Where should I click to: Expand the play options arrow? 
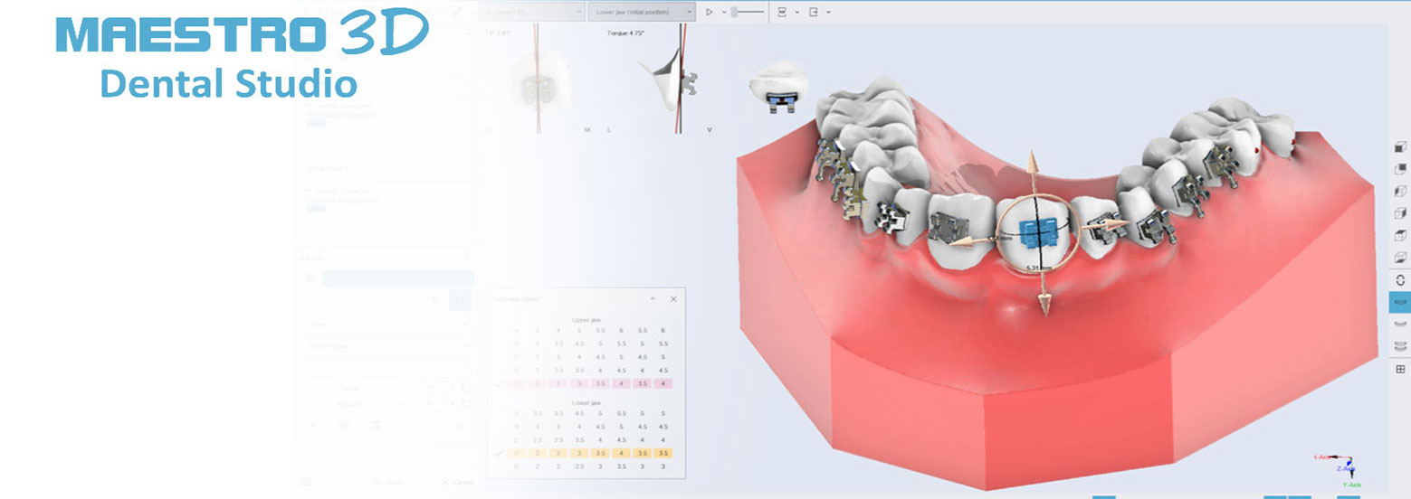(x=724, y=13)
